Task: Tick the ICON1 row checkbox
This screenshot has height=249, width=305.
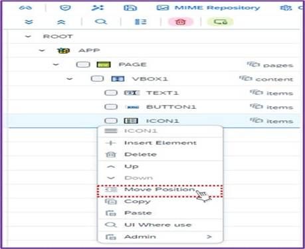Action: click(x=111, y=121)
